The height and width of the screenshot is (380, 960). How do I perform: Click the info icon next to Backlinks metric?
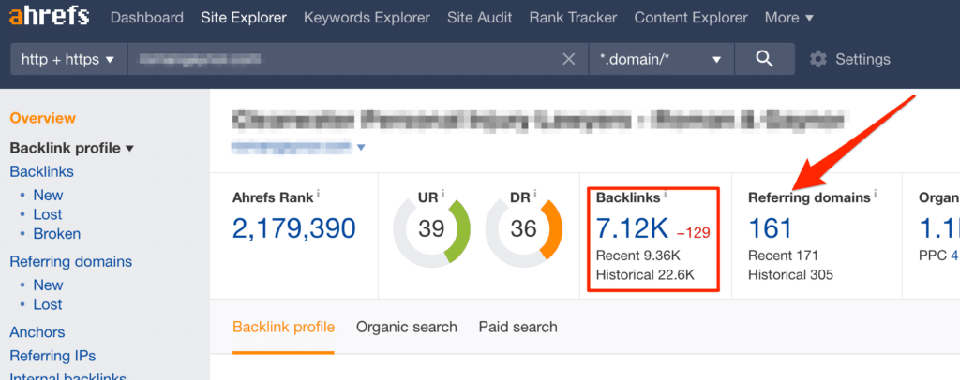pos(666,193)
